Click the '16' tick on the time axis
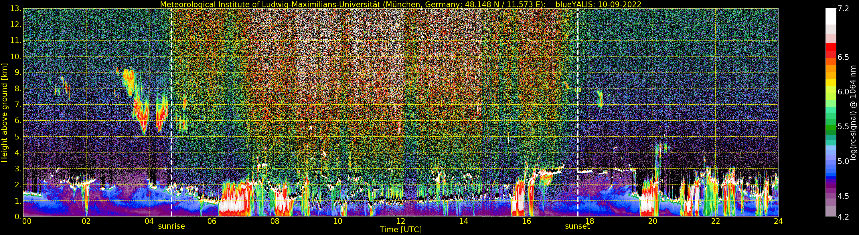859x235 pixels. pos(527,221)
